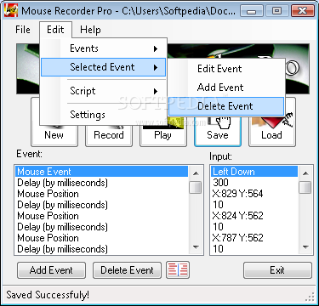This screenshot has width=319, height=306.
Task: Click the bottom Delete Event button
Action: pyautogui.click(x=127, y=270)
